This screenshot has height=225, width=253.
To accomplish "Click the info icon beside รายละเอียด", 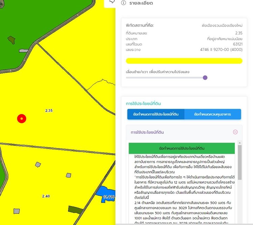I will (x=123, y=3).
